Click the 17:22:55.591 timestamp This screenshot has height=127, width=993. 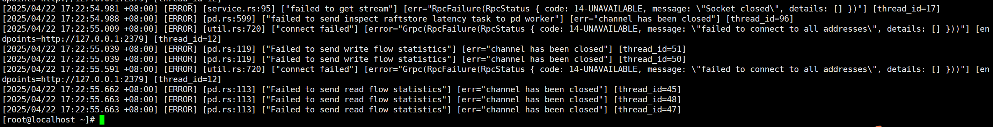pos(90,70)
